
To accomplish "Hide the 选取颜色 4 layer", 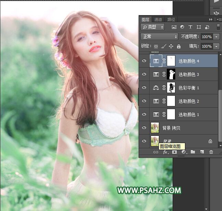I will [x=144, y=61].
